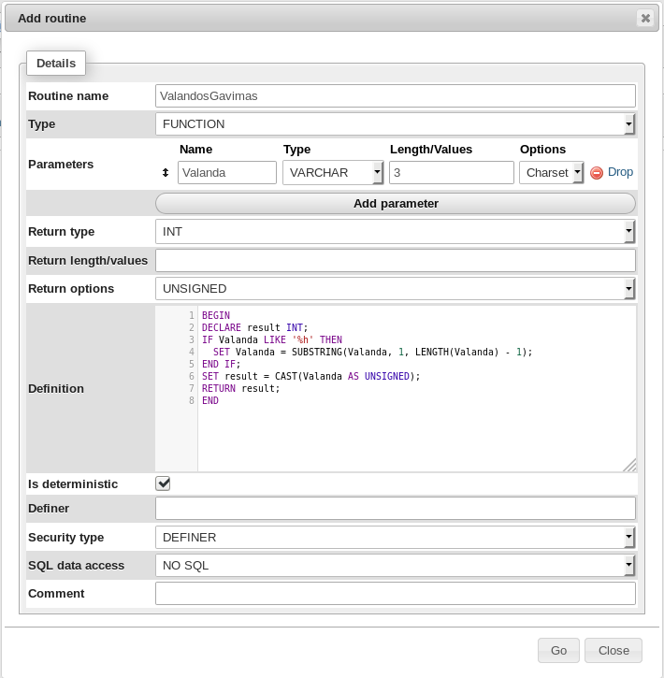The width and height of the screenshot is (664, 678).
Task: Open the SQL data access dropdown
Action: [395, 565]
